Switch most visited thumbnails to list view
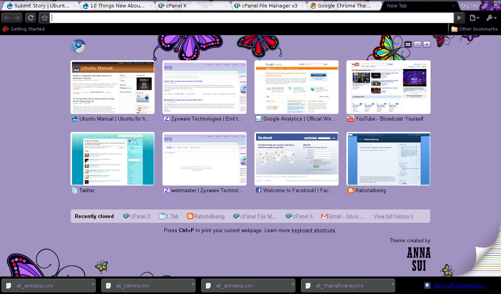Viewport: 501px width, 294px height. click(417, 44)
